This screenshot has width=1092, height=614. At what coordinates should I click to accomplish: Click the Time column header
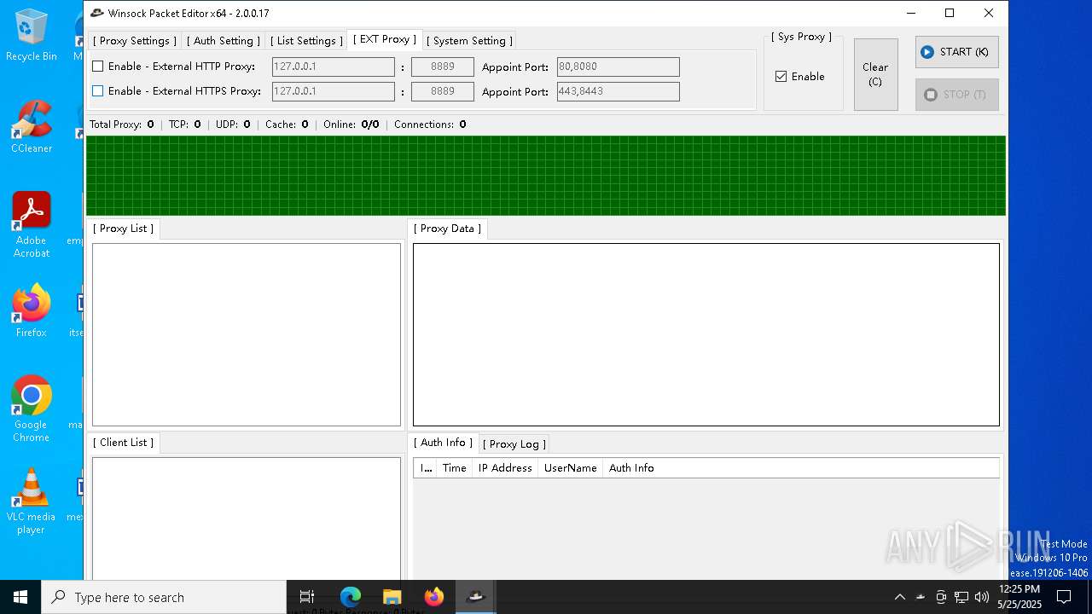pyautogui.click(x=455, y=468)
